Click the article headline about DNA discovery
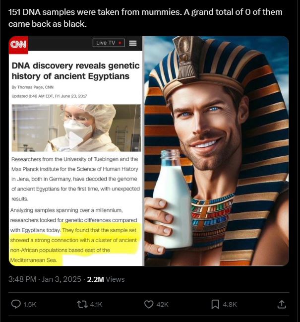 coord(75,71)
